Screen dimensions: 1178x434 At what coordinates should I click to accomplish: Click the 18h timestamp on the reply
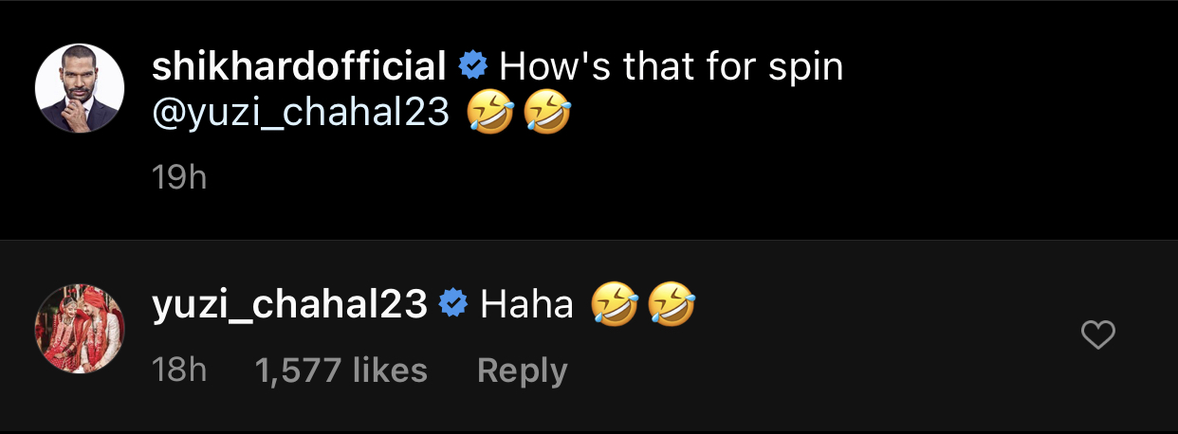coord(179,371)
